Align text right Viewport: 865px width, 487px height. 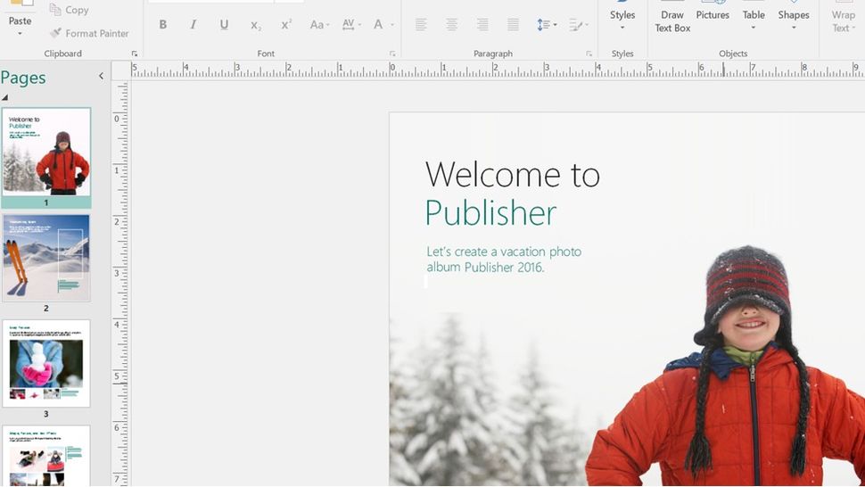click(x=482, y=24)
